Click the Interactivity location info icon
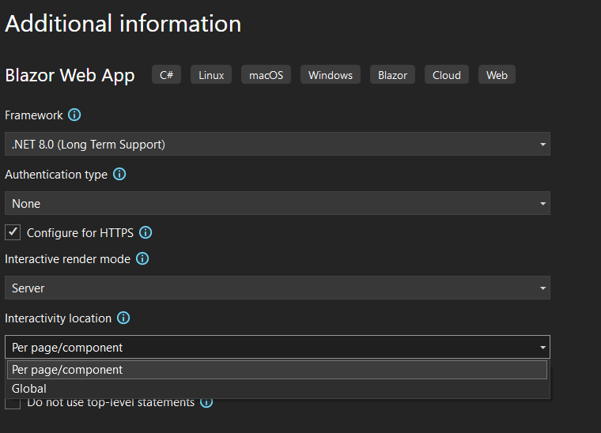 click(123, 318)
